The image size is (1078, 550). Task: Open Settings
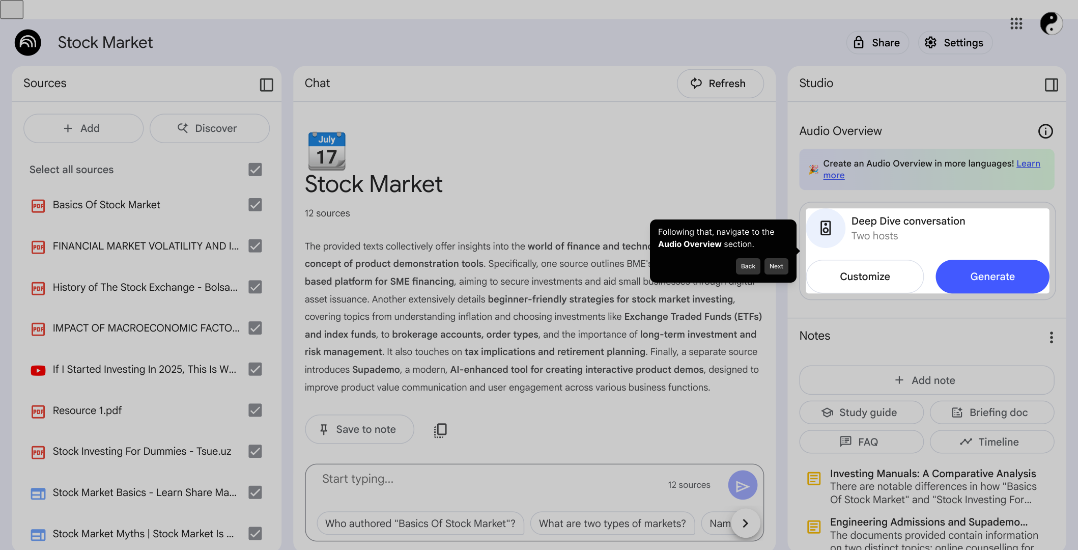point(954,43)
